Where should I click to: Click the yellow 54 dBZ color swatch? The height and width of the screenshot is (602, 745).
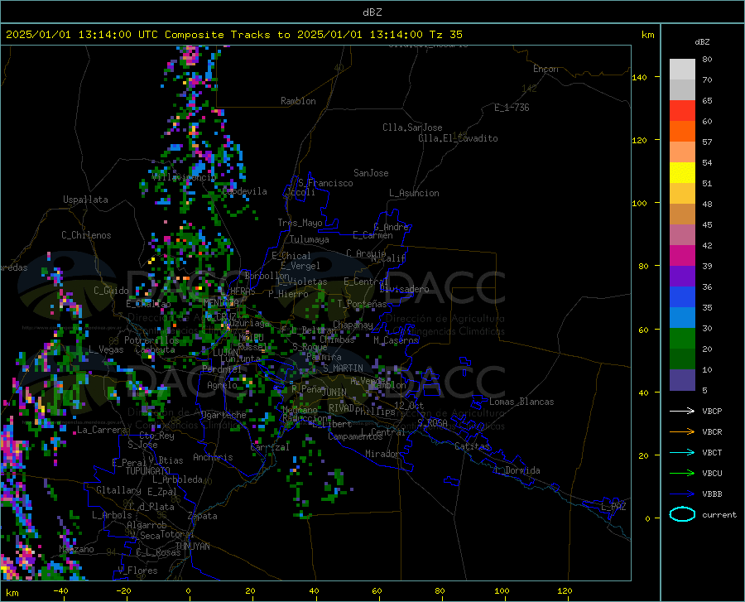pos(682,172)
